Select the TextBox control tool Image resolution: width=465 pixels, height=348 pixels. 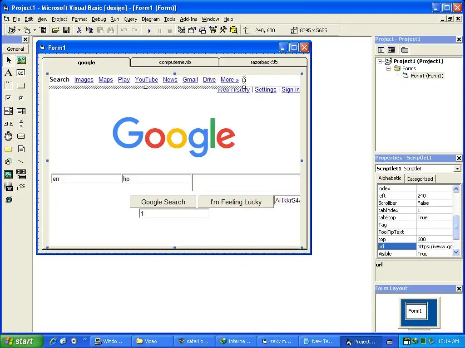(x=21, y=73)
